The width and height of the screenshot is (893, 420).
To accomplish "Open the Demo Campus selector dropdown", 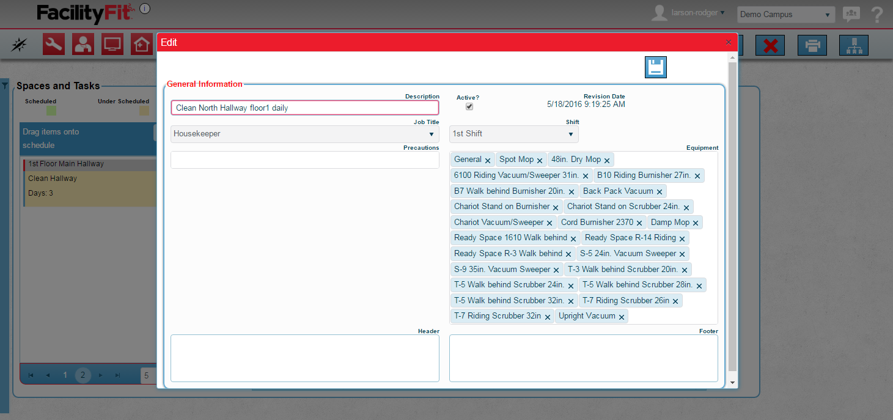I will pyautogui.click(x=785, y=14).
